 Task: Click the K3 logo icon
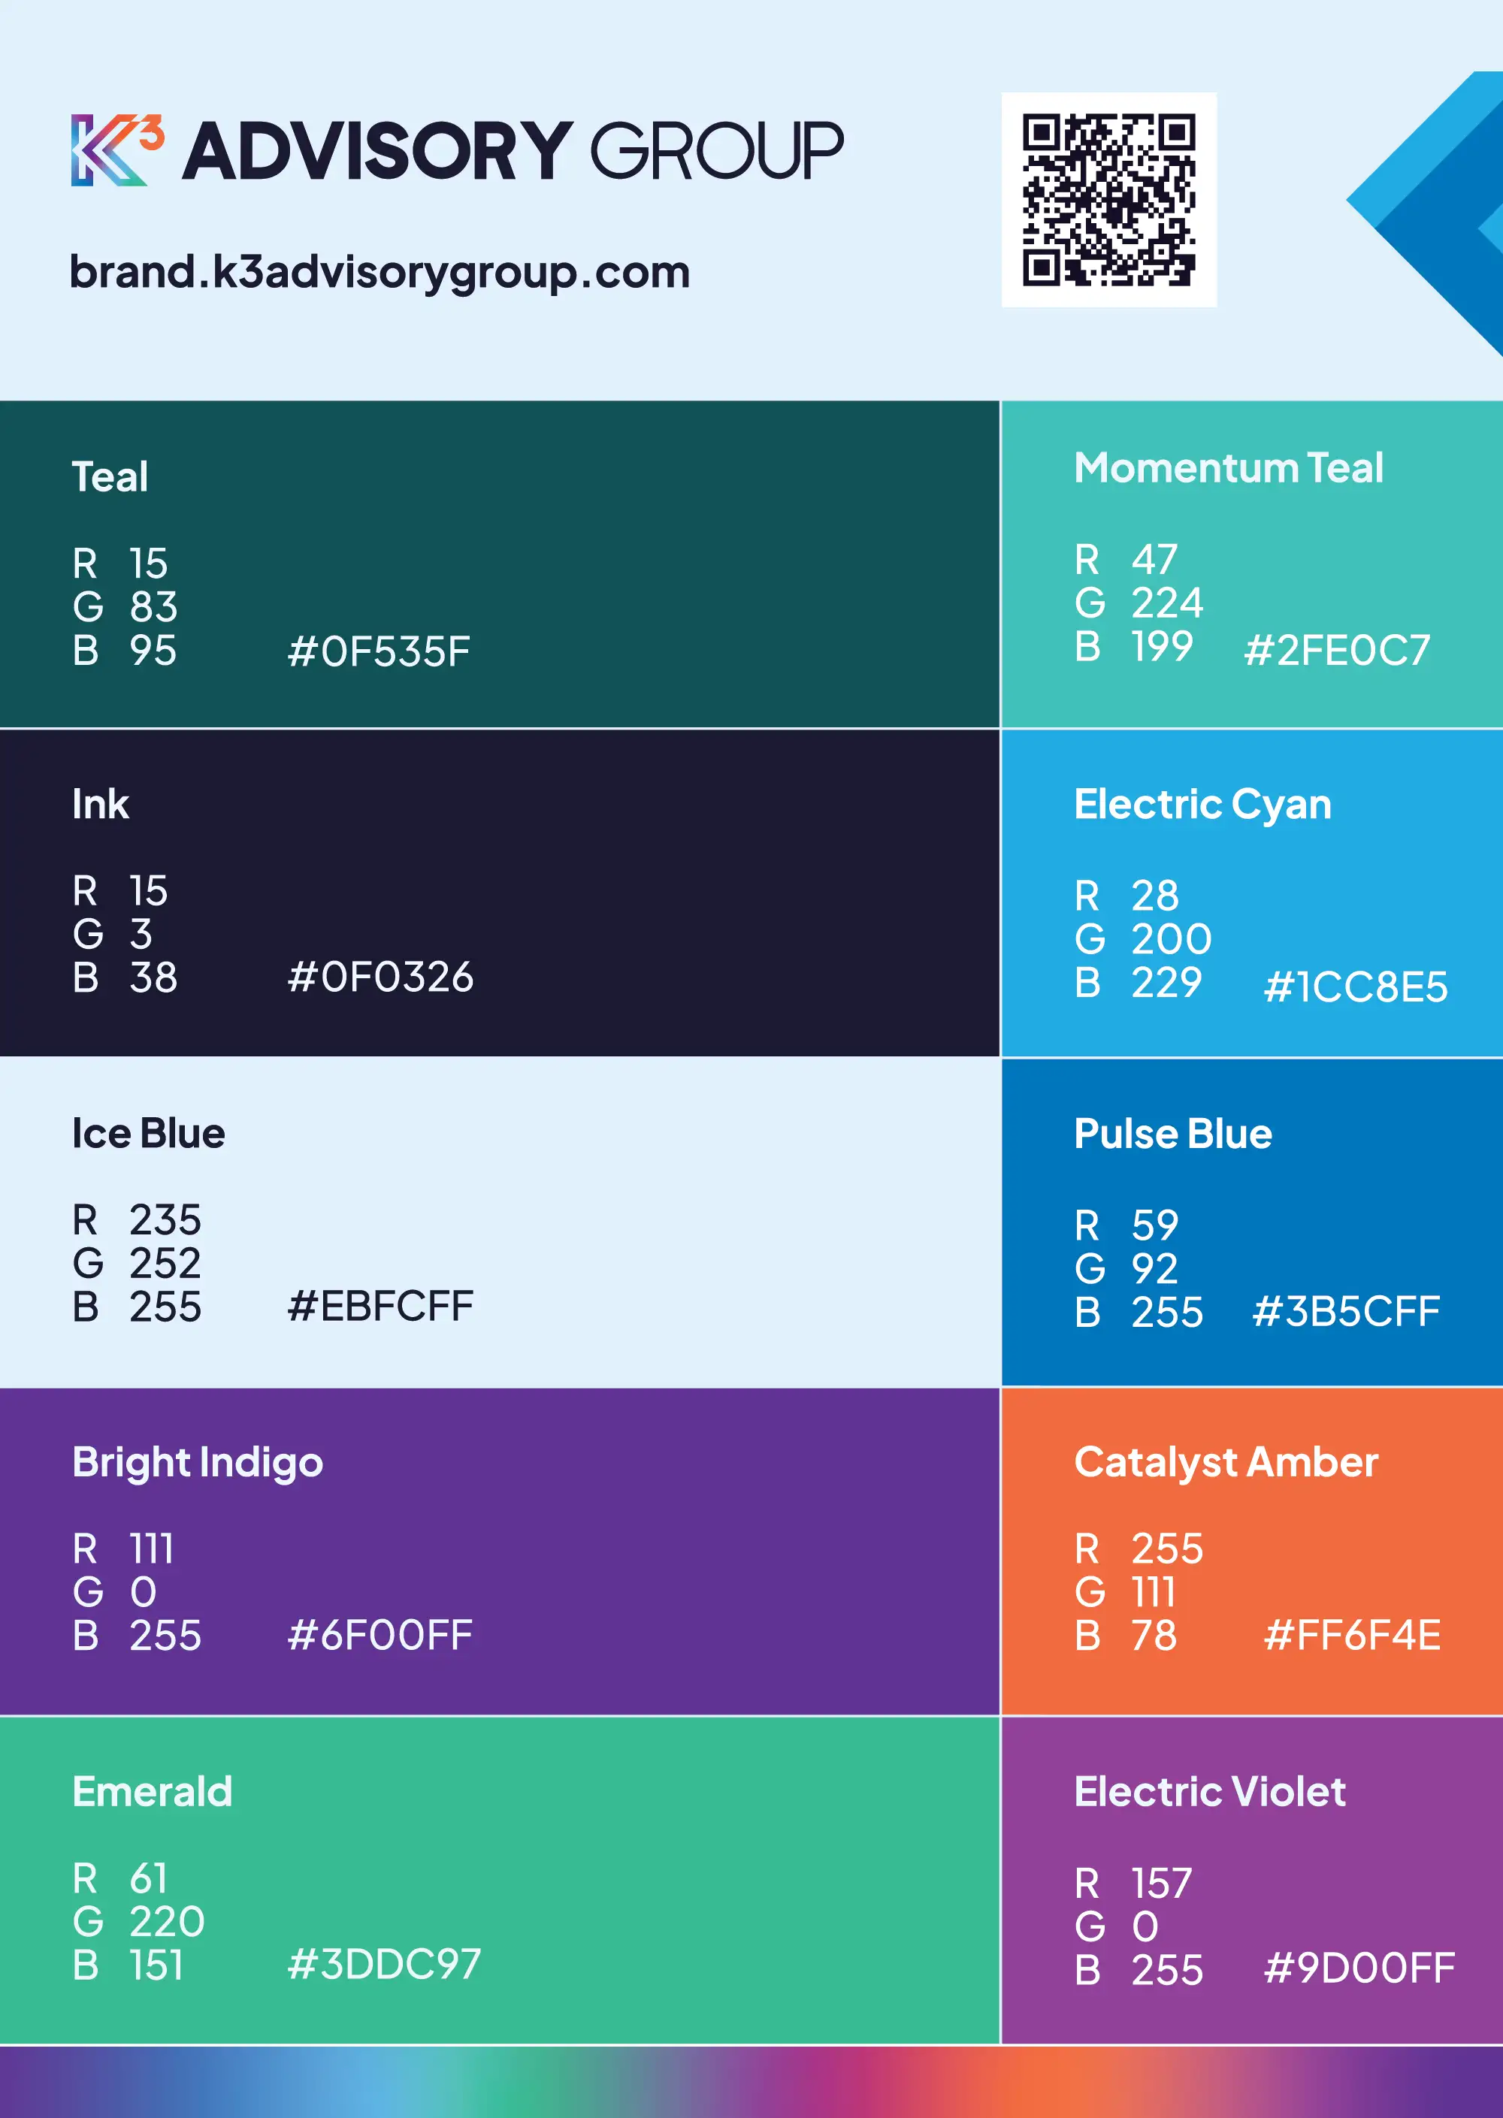pyautogui.click(x=117, y=150)
